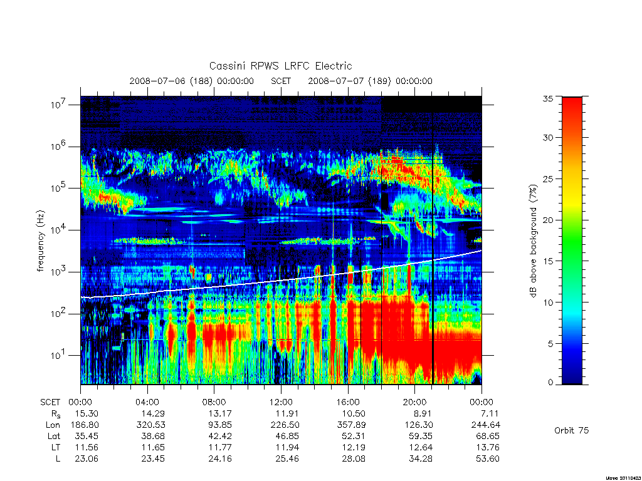642x481 pixels.
Task: Click the Lon value 126.30
Action: click(x=418, y=425)
